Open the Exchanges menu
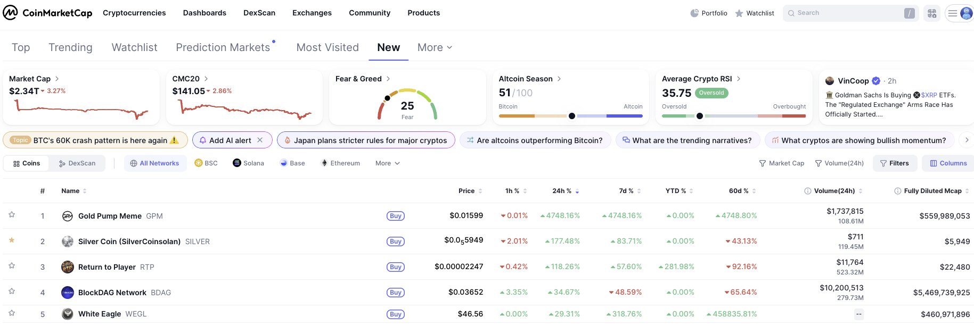The height and width of the screenshot is (325, 974). (x=312, y=13)
